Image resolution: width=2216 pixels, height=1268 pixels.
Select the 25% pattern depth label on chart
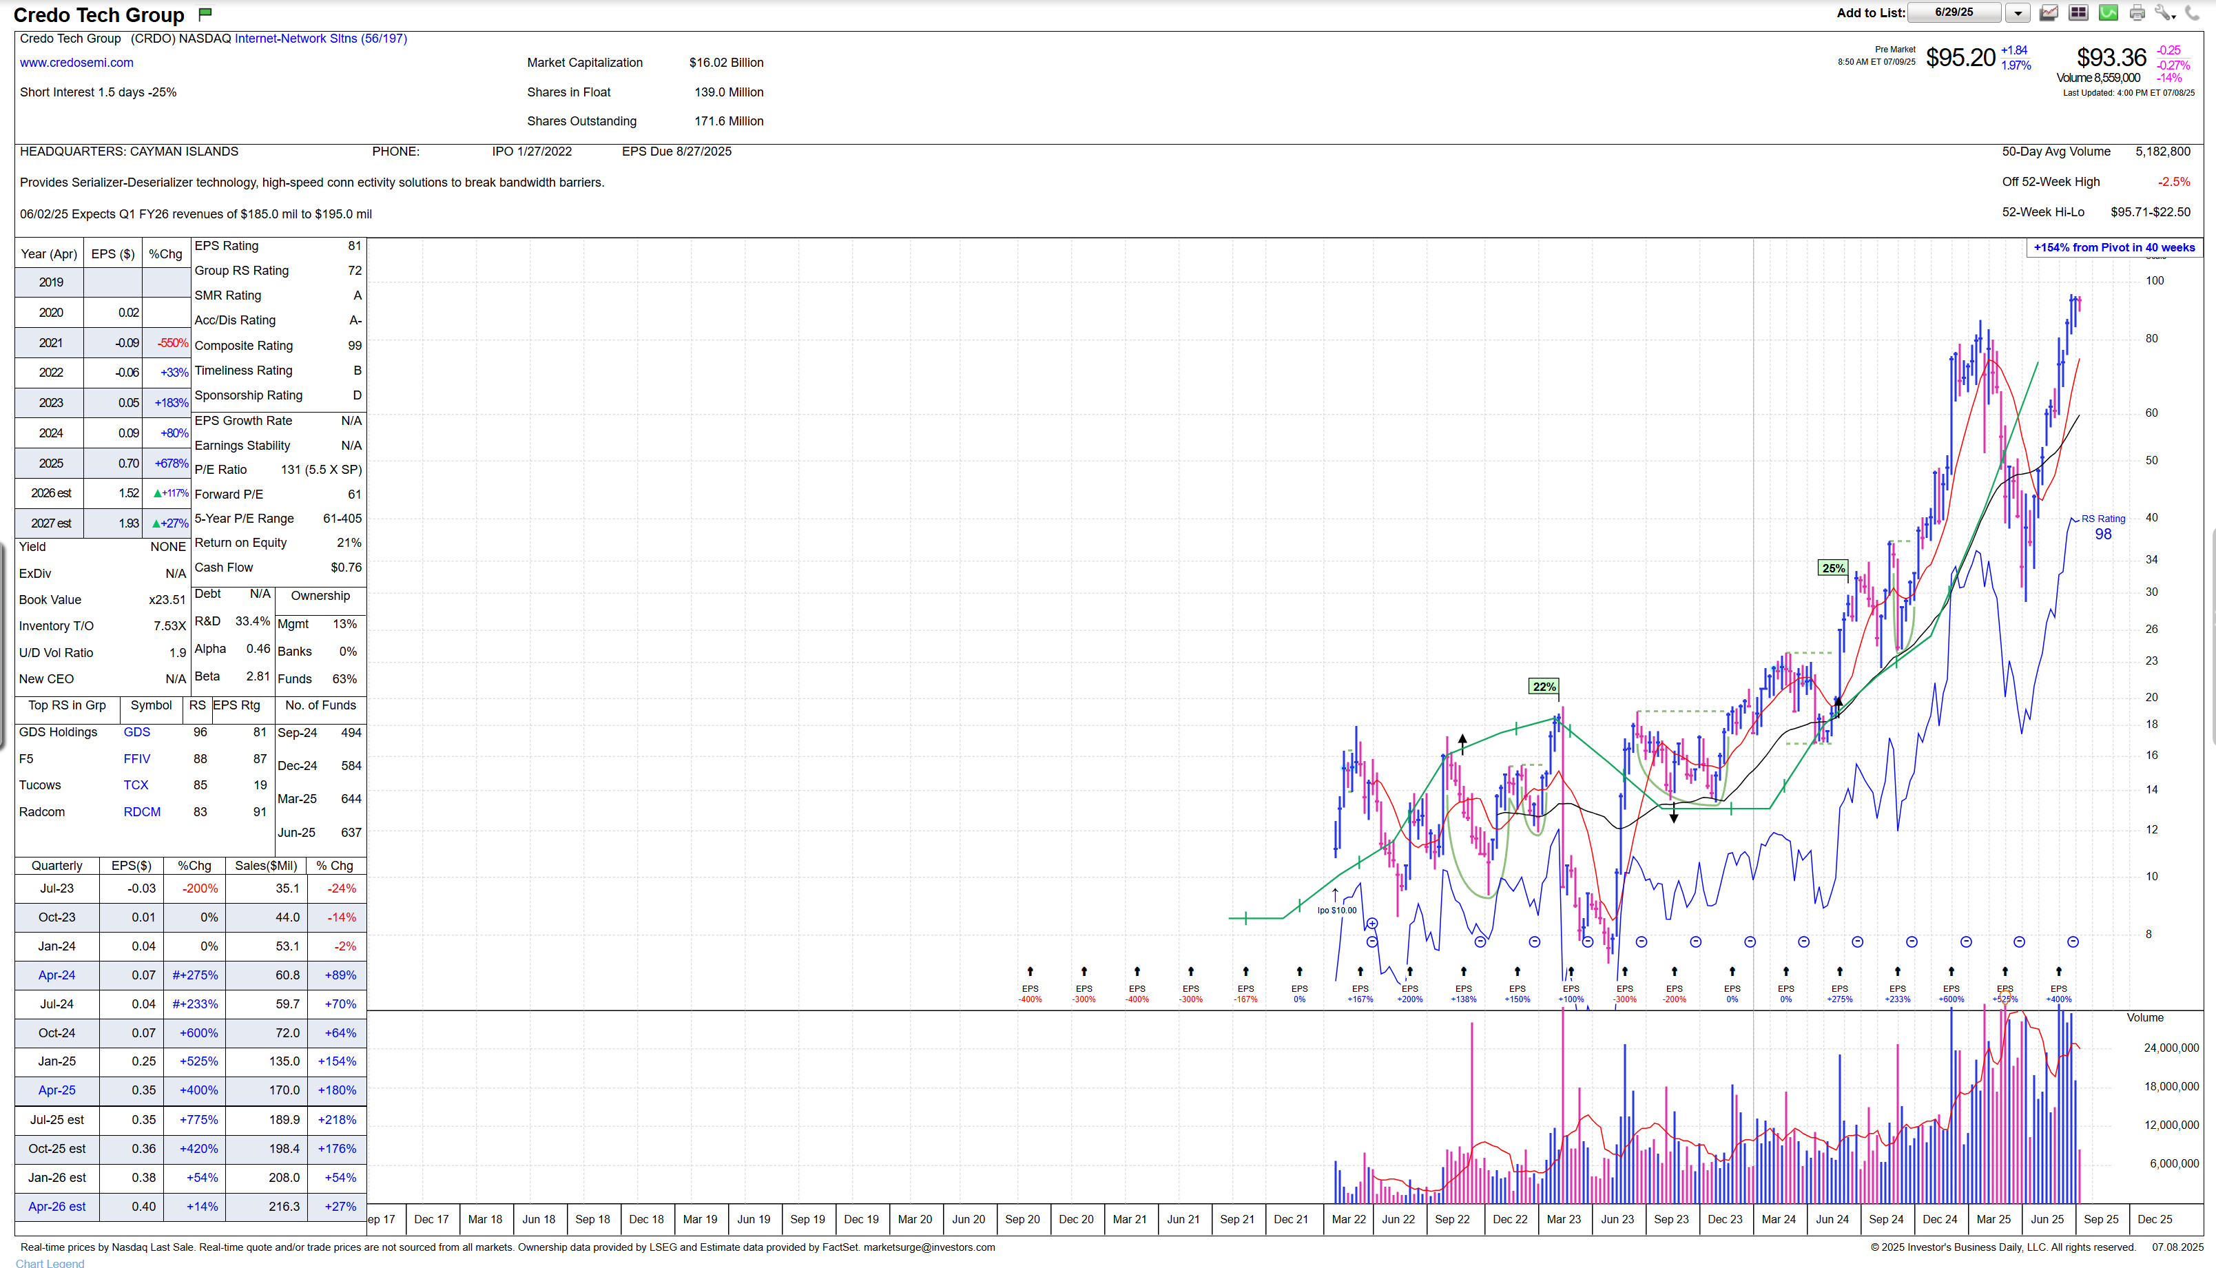(x=1833, y=568)
